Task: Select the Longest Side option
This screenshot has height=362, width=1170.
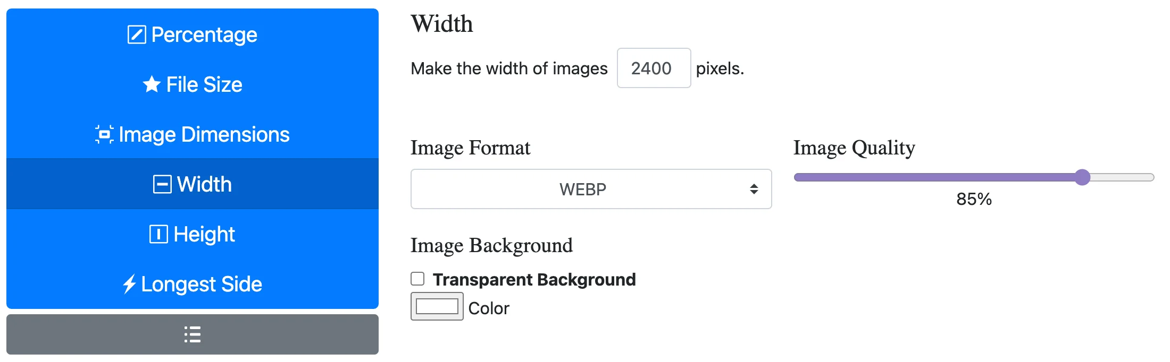Action: (x=202, y=284)
